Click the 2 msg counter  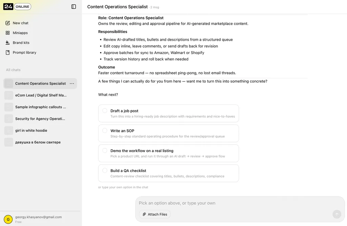pyautogui.click(x=155, y=7)
